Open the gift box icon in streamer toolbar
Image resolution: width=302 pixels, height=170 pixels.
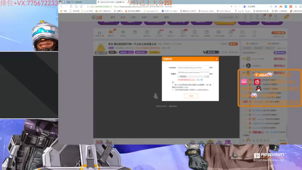pyautogui.click(x=135, y=32)
